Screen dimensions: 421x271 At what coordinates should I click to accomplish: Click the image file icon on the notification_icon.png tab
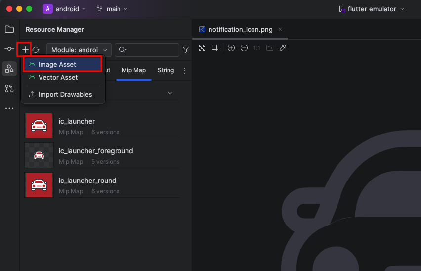(x=202, y=29)
